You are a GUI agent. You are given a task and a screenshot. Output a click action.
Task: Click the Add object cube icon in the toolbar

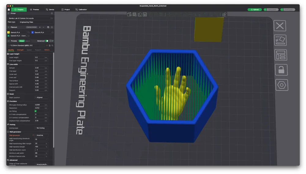pos(129,14)
